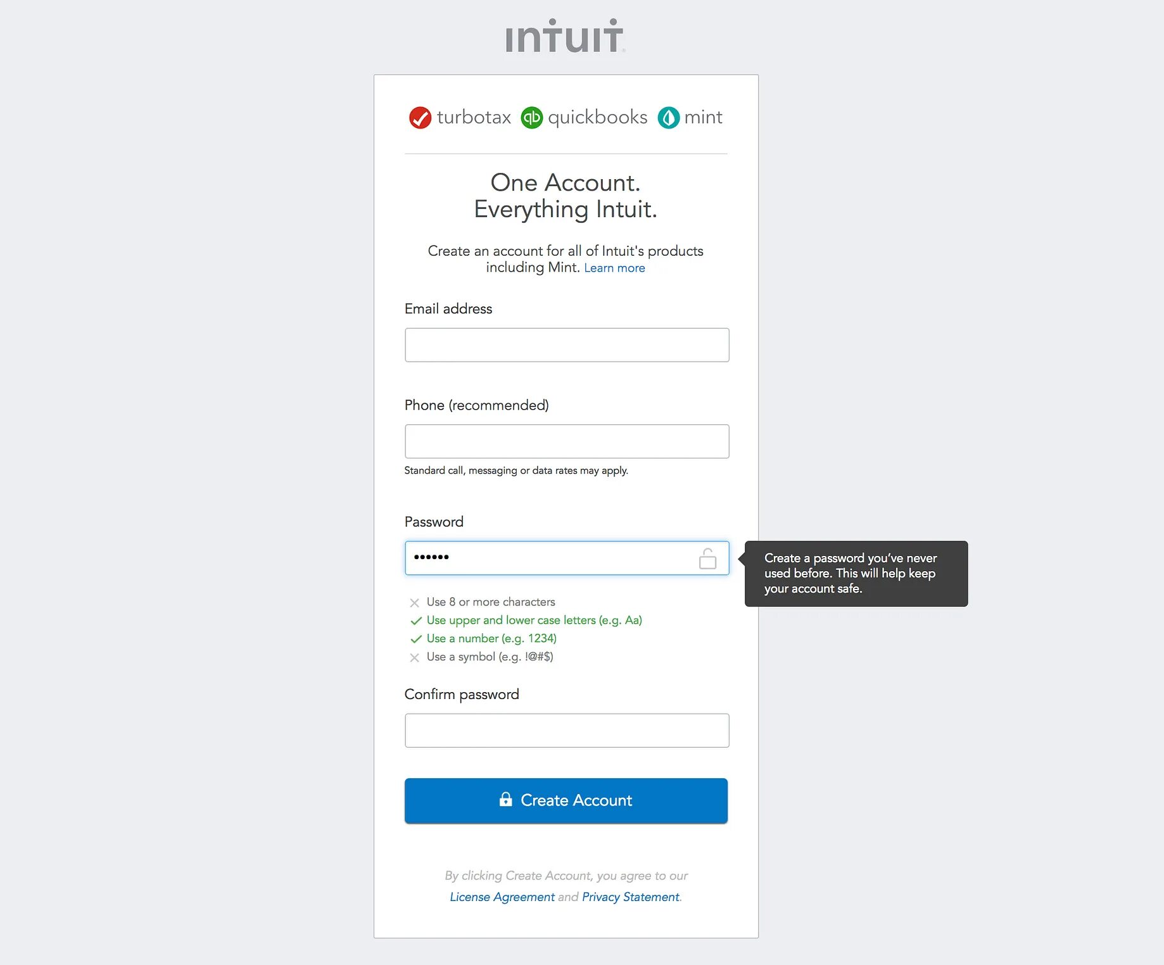Open the Learn more link
Screen dimensions: 1164x965
[614, 268]
